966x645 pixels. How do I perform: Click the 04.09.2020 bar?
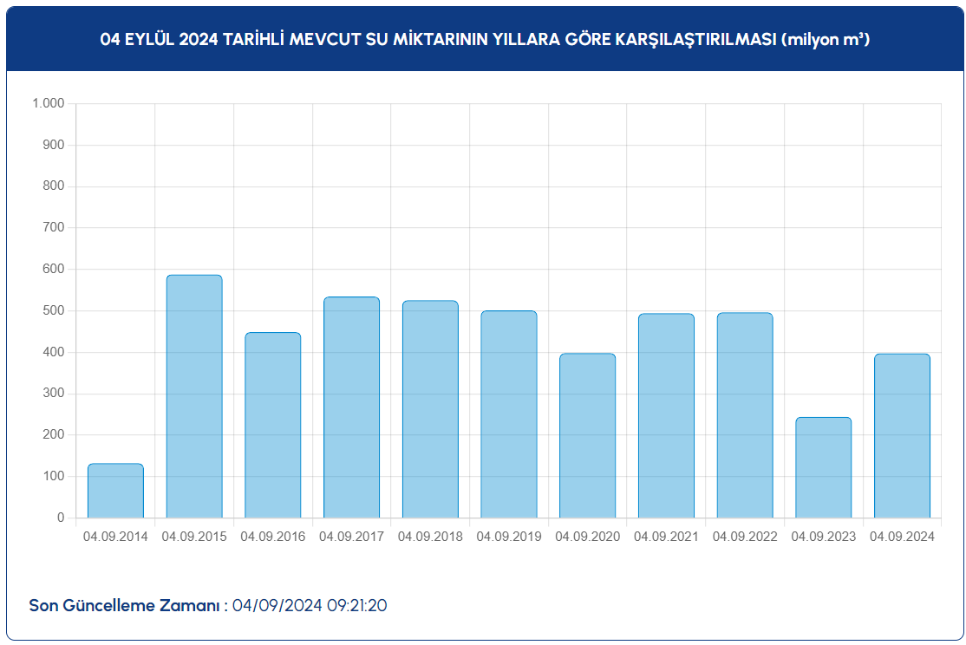click(587, 435)
